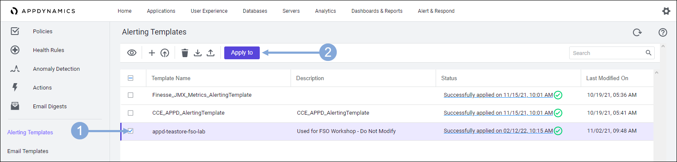Click the Apply to button
Image resolution: width=677 pixels, height=162 pixels.
242,53
